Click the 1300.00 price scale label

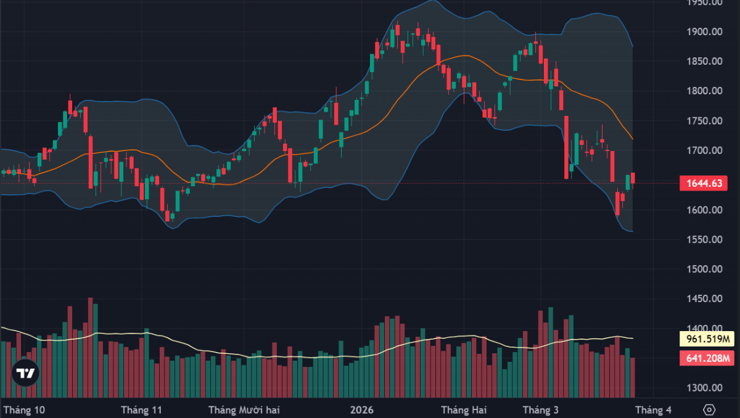704,388
